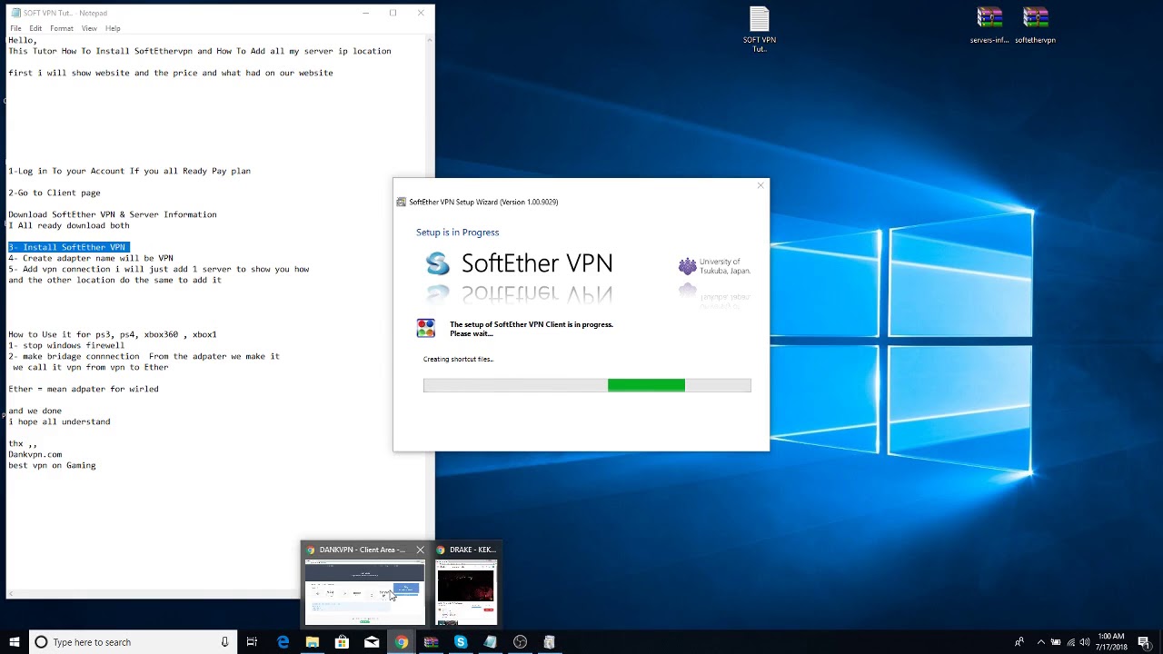
Task: Click the Chrome icon in the taskbar
Action: [402, 642]
